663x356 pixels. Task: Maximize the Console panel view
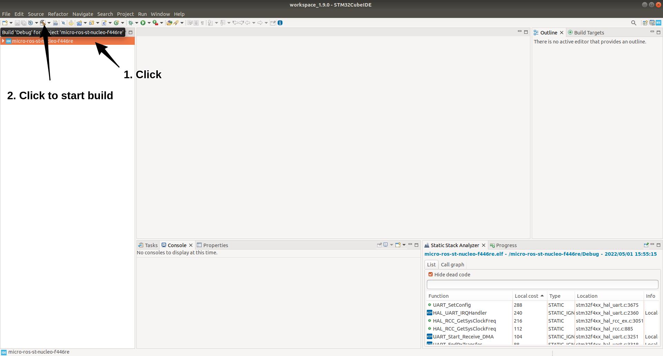pyautogui.click(x=416, y=245)
